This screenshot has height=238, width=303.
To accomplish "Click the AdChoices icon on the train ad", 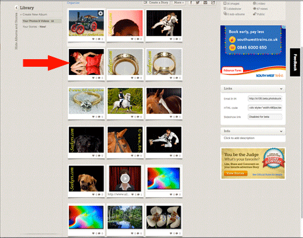I will pos(284,27).
